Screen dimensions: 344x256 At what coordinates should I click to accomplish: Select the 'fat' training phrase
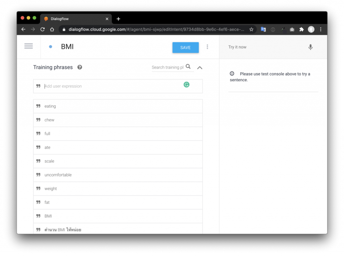coord(118,202)
